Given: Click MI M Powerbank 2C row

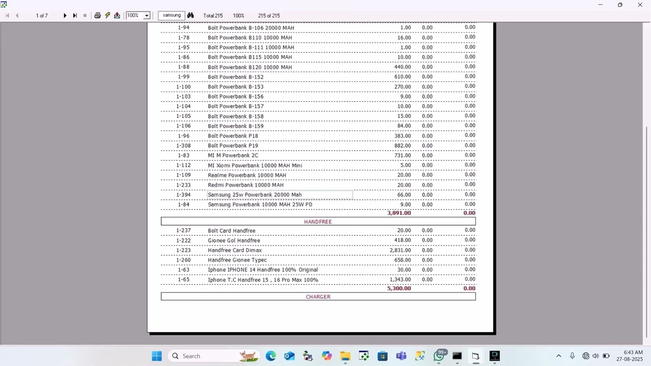Looking at the screenshot, I should click(x=233, y=156).
